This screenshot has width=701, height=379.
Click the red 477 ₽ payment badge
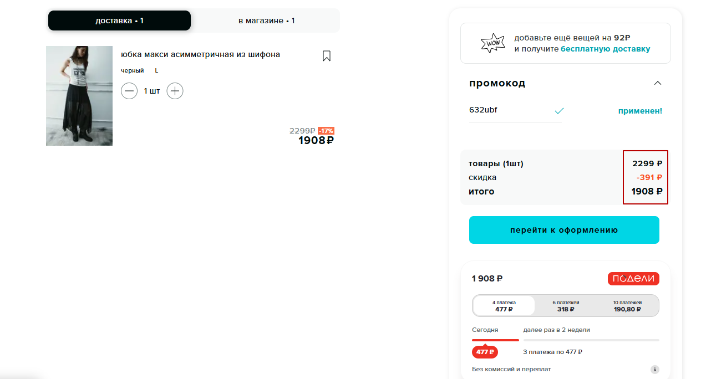click(485, 352)
